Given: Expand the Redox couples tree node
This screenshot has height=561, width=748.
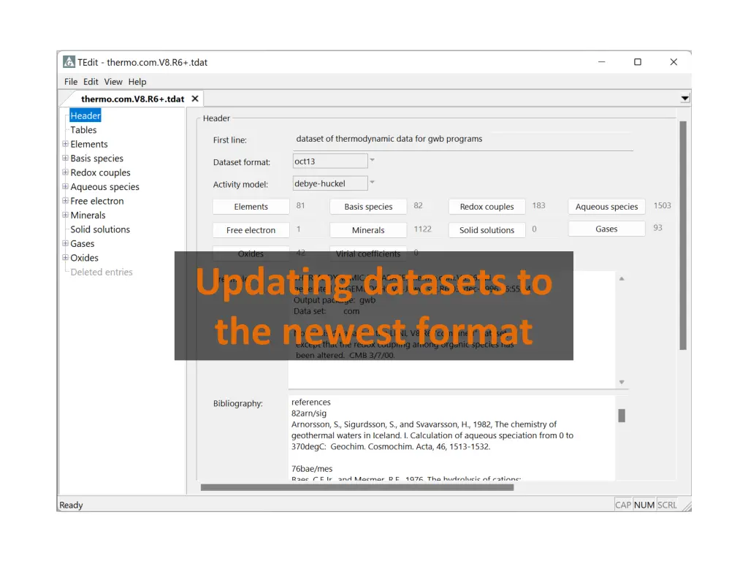Looking at the screenshot, I should click(66, 172).
